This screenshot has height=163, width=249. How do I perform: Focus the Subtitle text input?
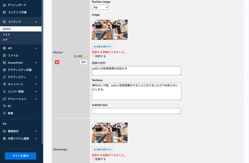point(136,111)
